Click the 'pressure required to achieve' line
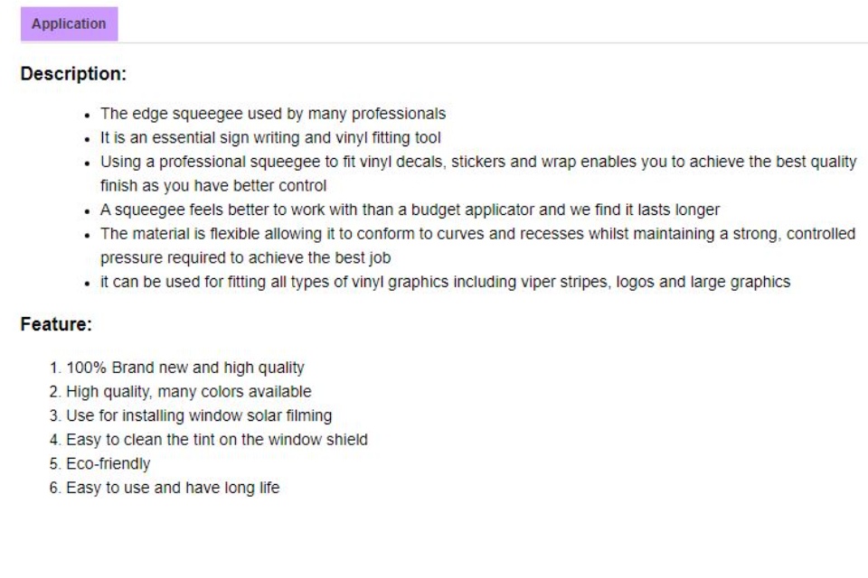This screenshot has width=868, height=578. point(245,257)
